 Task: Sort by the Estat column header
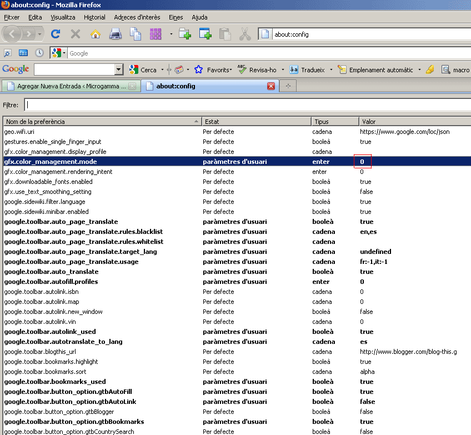coord(256,122)
